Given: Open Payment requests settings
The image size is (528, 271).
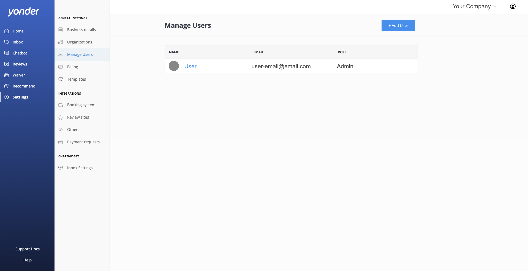Looking at the screenshot, I should pyautogui.click(x=82, y=142).
